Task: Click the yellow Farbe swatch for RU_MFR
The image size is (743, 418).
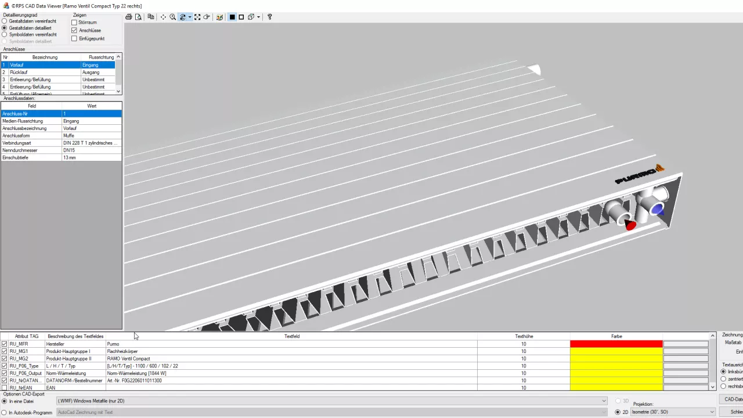Action: point(616,344)
